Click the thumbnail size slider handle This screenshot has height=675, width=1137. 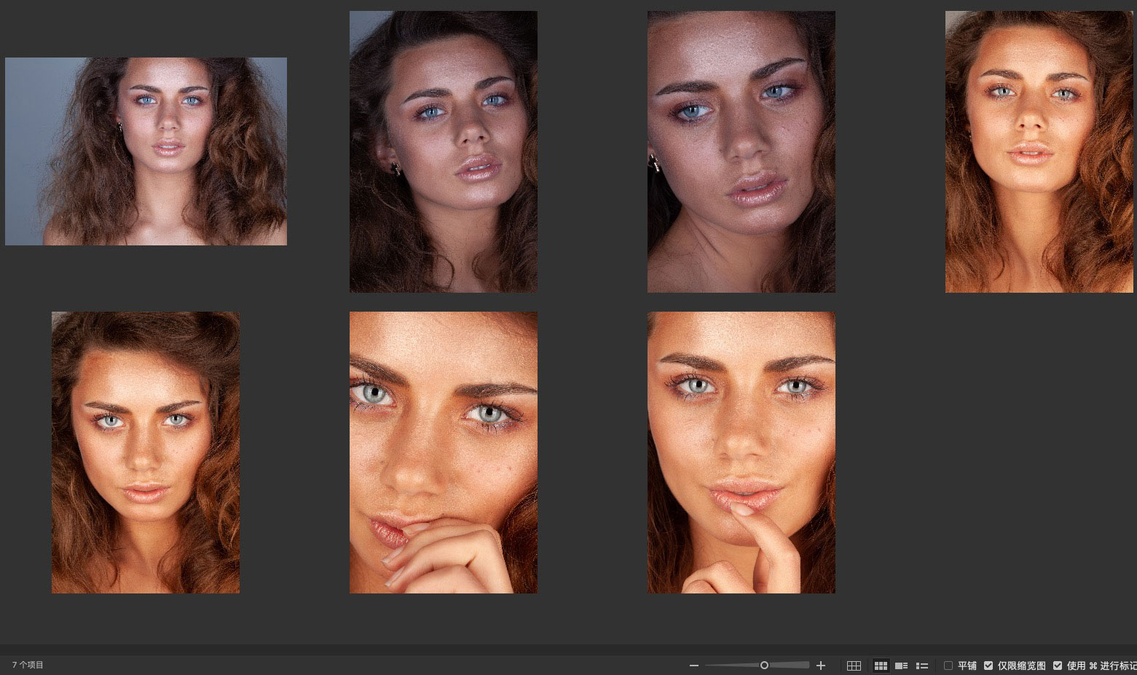click(764, 665)
